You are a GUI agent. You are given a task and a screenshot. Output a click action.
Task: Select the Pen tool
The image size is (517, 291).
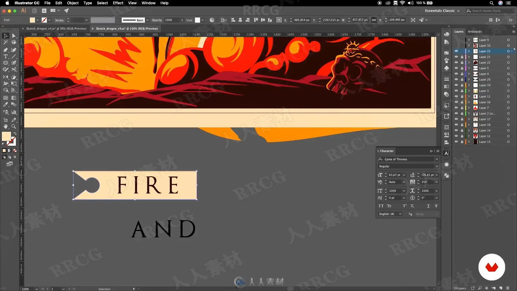click(5, 50)
